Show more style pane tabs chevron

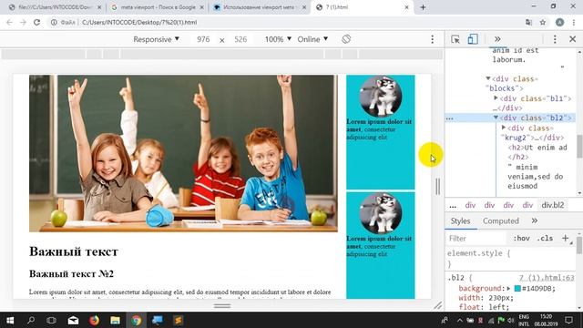535,220
